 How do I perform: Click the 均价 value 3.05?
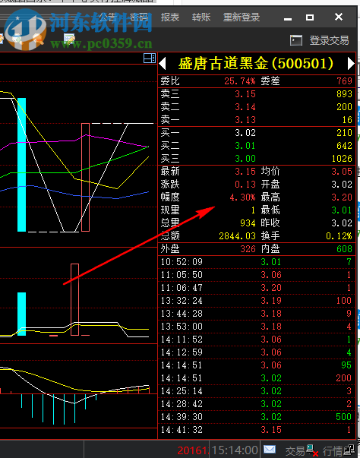(342, 172)
